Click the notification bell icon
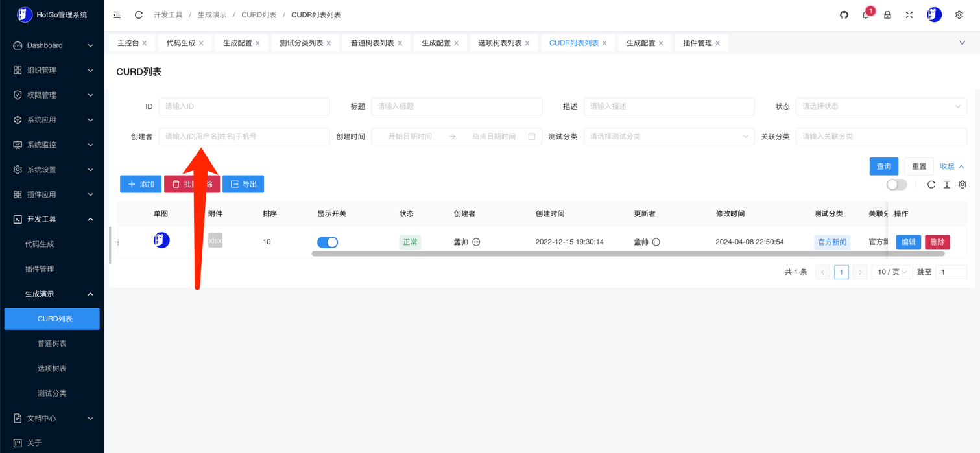Image resolution: width=980 pixels, height=453 pixels. point(866,15)
